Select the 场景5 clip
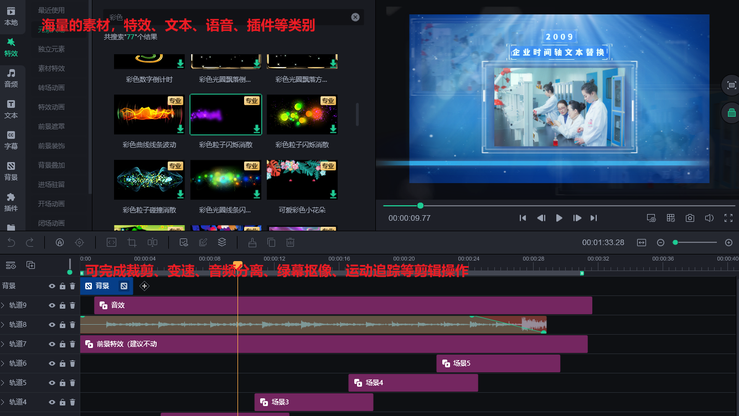This screenshot has height=416, width=739. 498,363
